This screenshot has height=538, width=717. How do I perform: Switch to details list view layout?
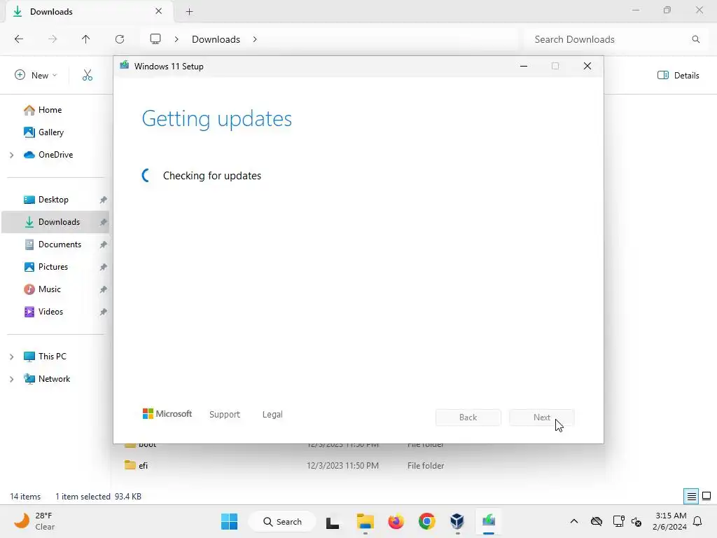(691, 496)
